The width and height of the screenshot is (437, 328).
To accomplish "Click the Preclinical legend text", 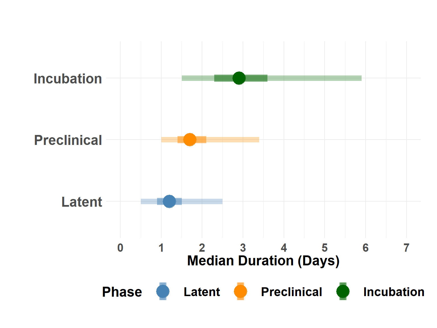I will (291, 292).
